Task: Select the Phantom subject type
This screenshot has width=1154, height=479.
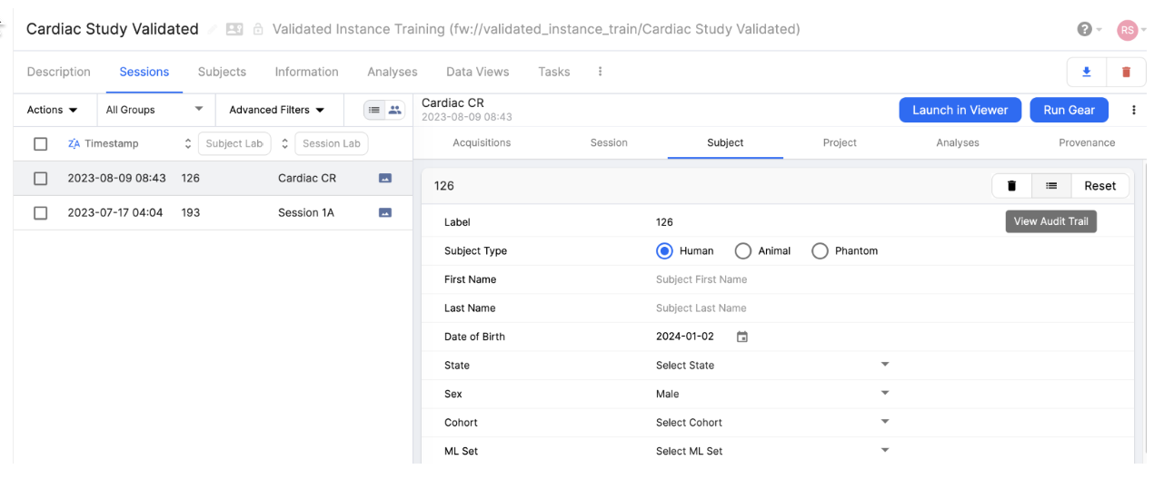Action: tap(821, 251)
